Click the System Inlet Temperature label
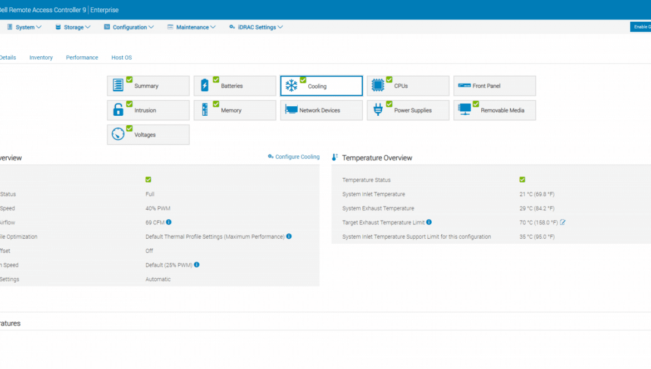The height and width of the screenshot is (369, 651). coord(374,194)
